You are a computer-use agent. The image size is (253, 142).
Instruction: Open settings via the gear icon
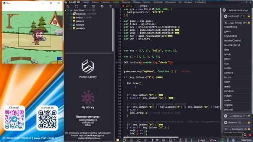pyautogui.click(x=102, y=6)
